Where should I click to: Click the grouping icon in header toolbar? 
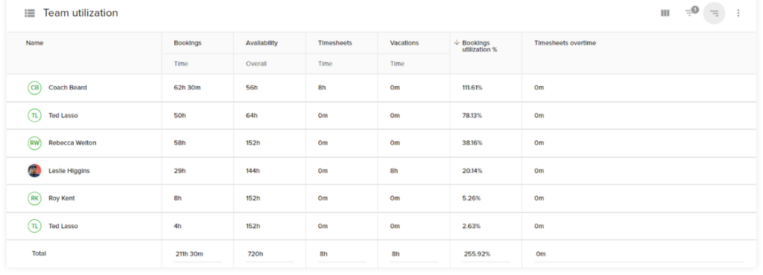(714, 13)
